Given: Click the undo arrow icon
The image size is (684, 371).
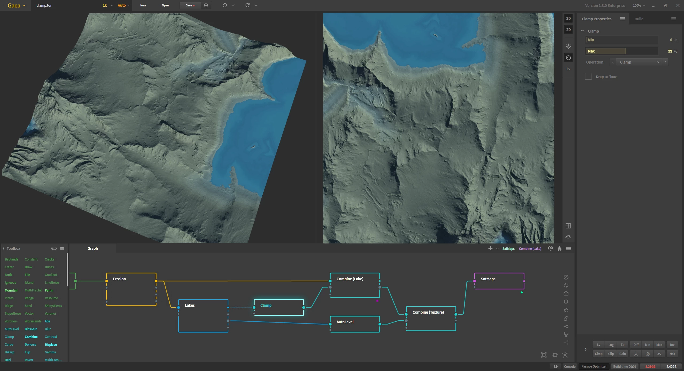Looking at the screenshot, I should tap(225, 5).
